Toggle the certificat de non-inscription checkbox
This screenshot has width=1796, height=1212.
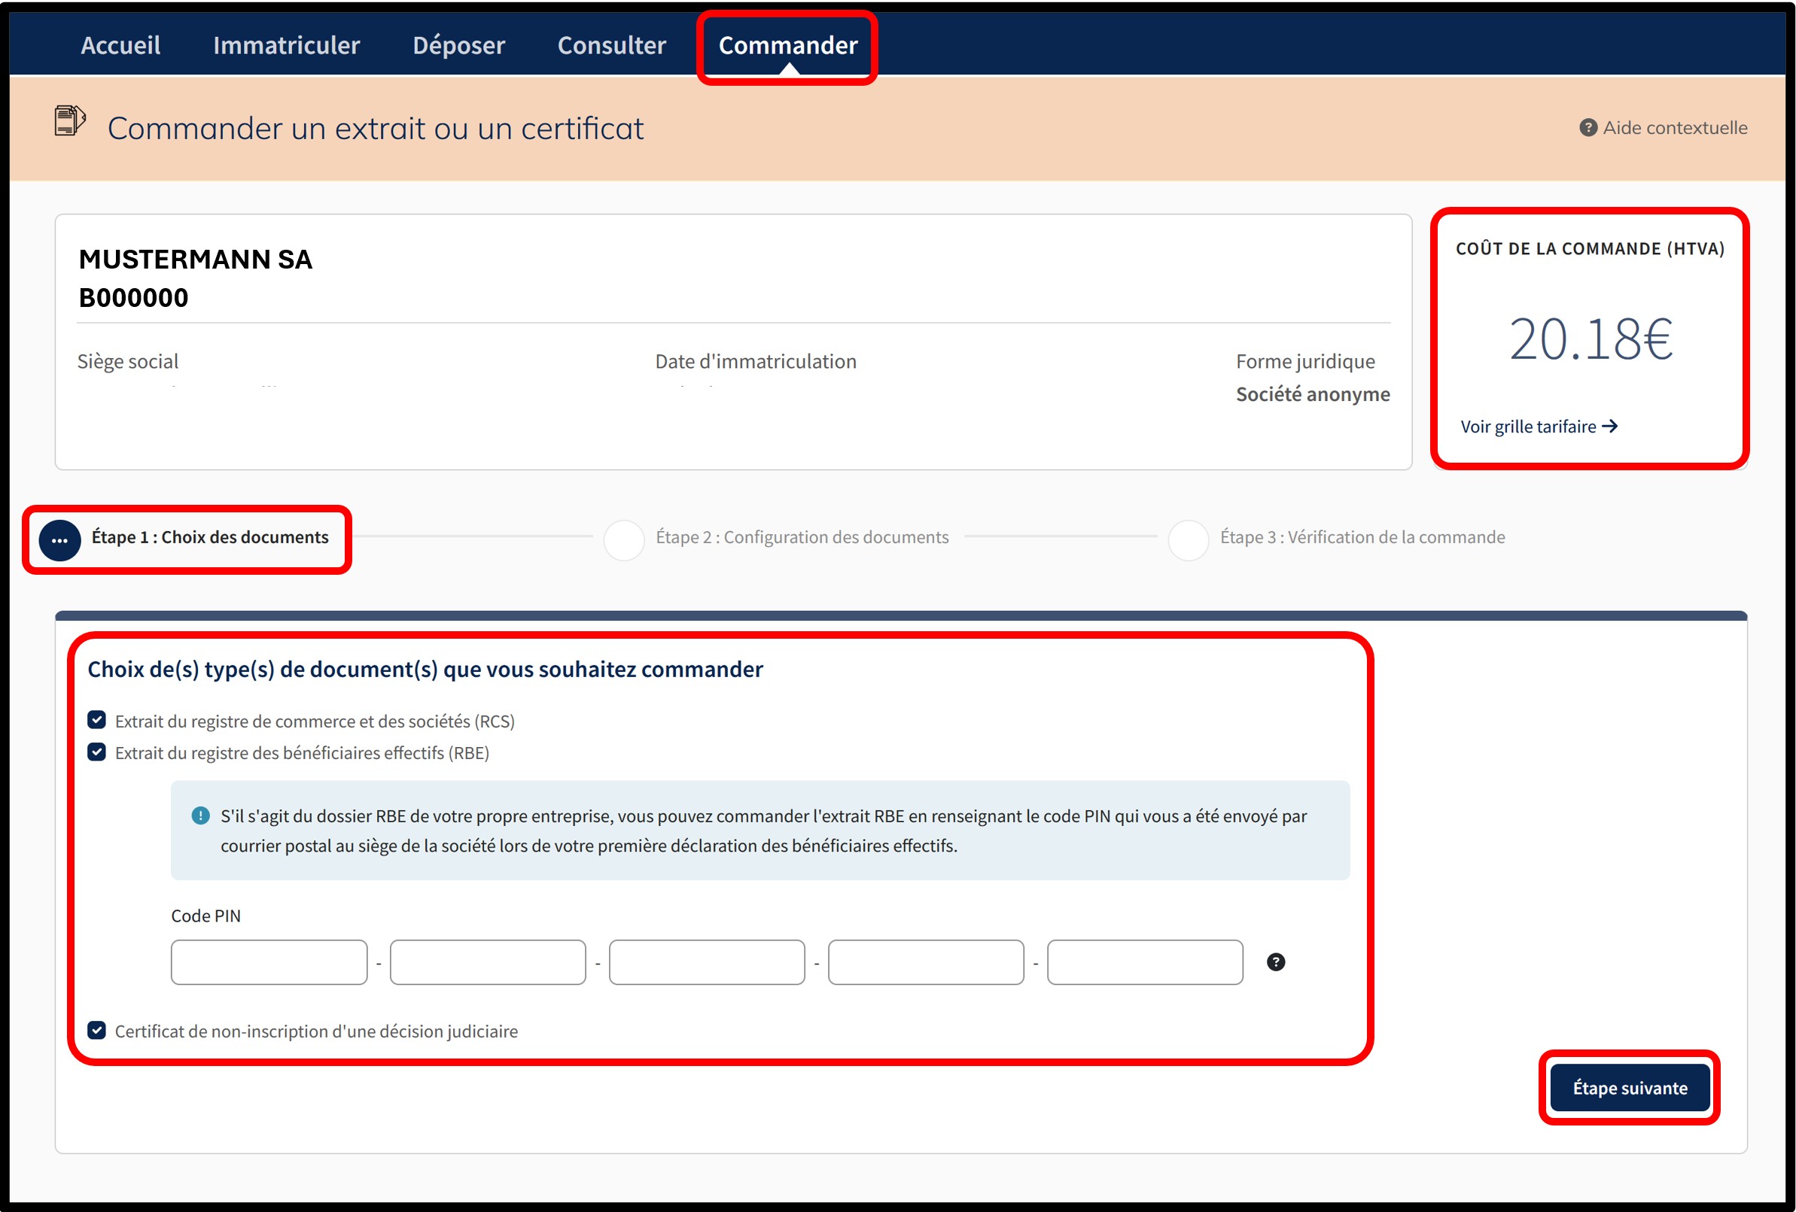[x=96, y=1030]
